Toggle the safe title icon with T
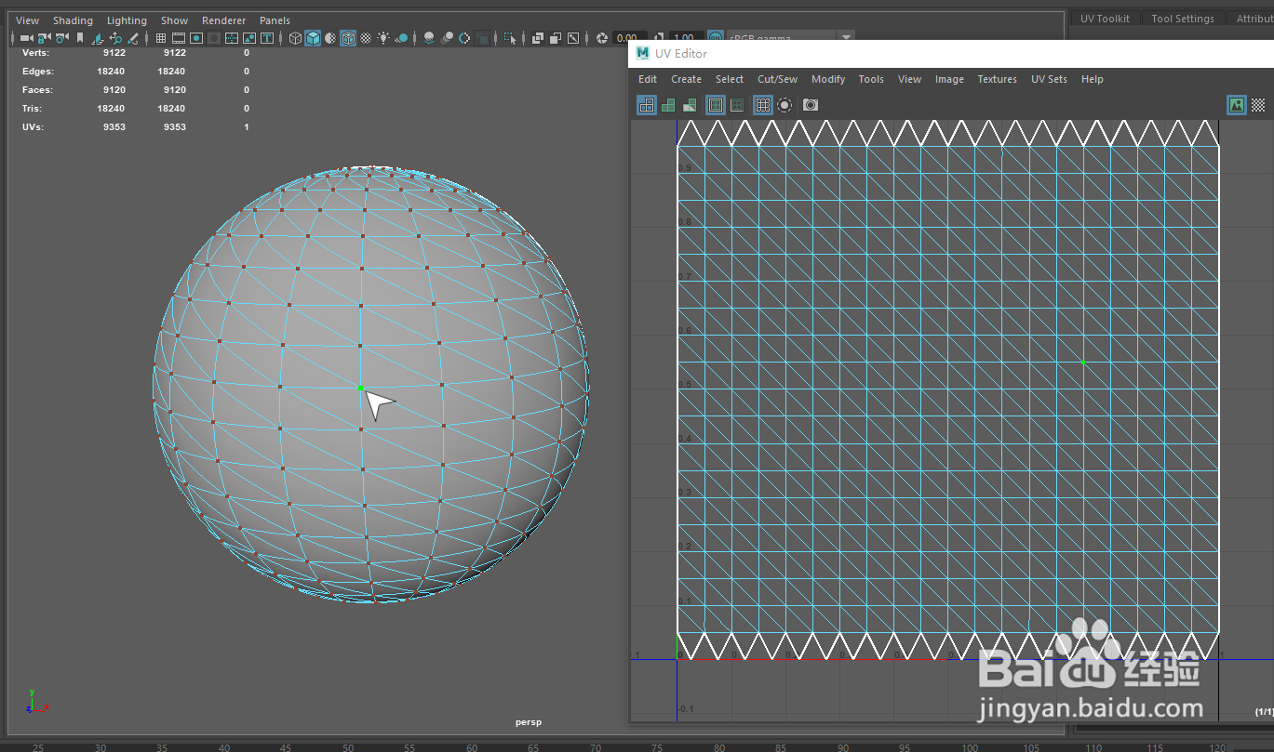The image size is (1274, 752). pyautogui.click(x=267, y=38)
